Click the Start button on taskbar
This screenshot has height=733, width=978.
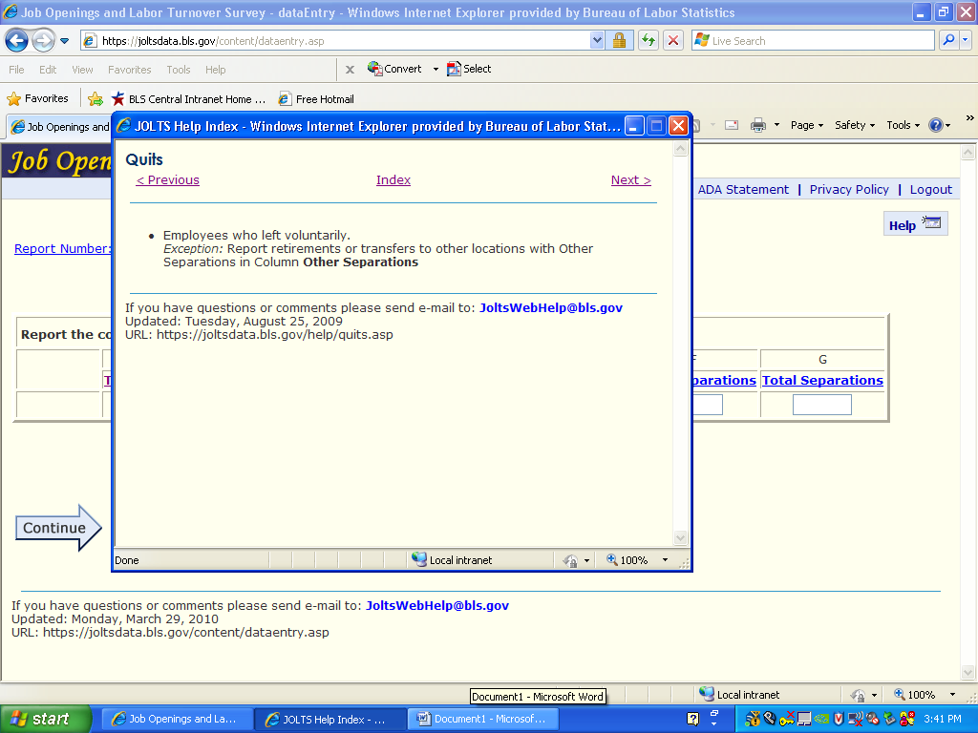(x=46, y=719)
